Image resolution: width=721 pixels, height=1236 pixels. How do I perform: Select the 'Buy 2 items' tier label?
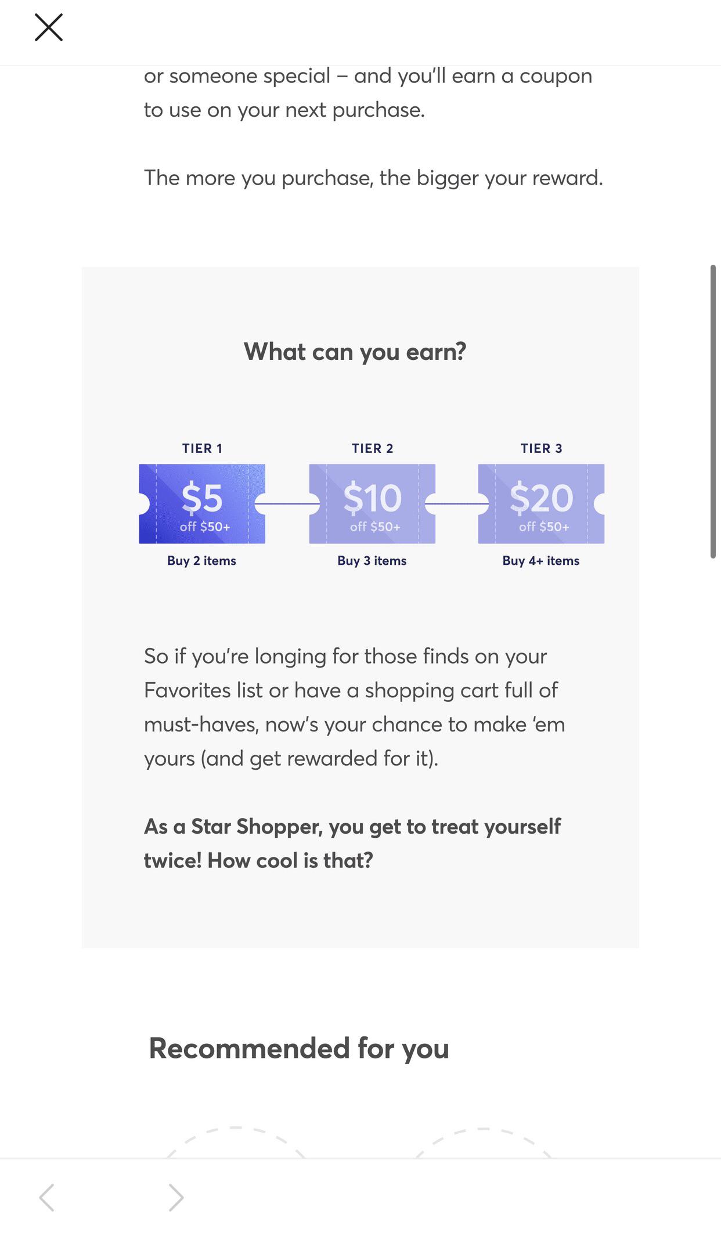[x=201, y=561]
